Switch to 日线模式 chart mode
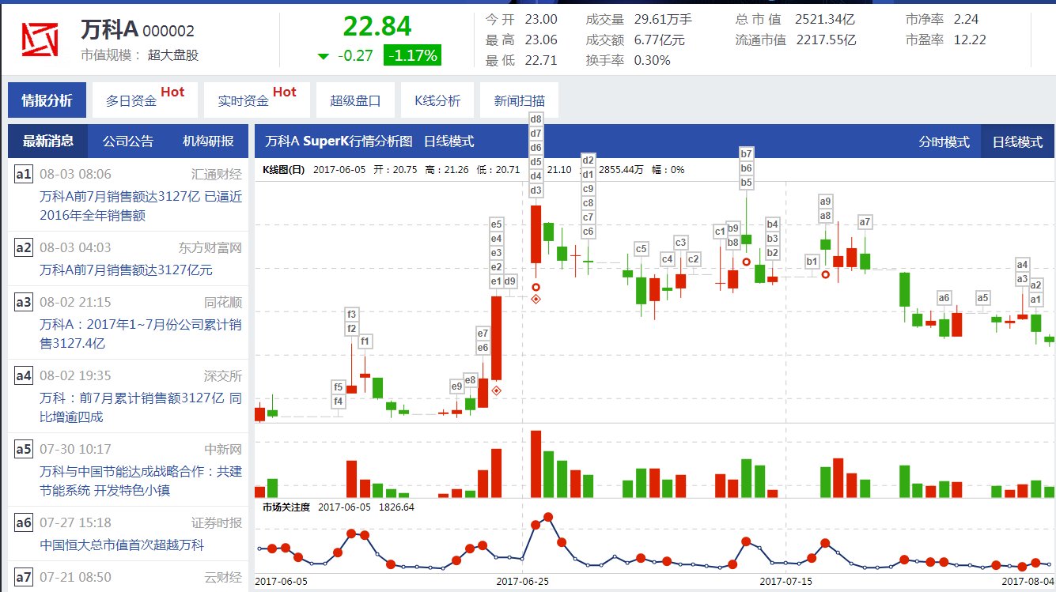This screenshot has height=592, width=1056. click(1017, 141)
